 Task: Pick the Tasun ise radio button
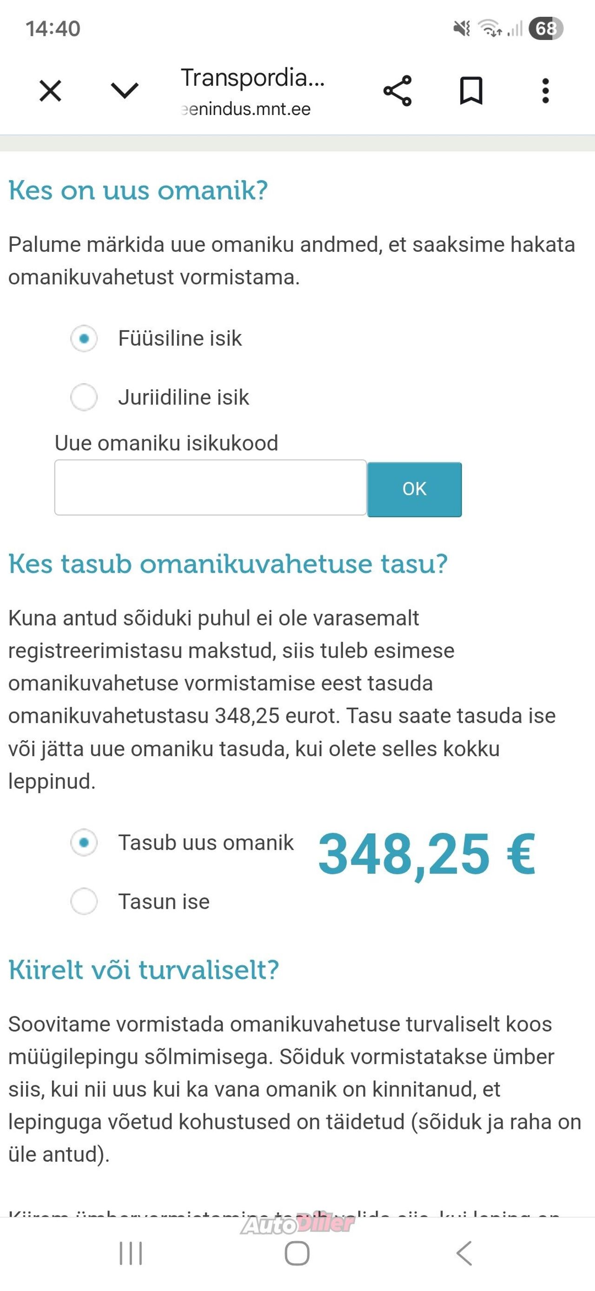click(84, 902)
